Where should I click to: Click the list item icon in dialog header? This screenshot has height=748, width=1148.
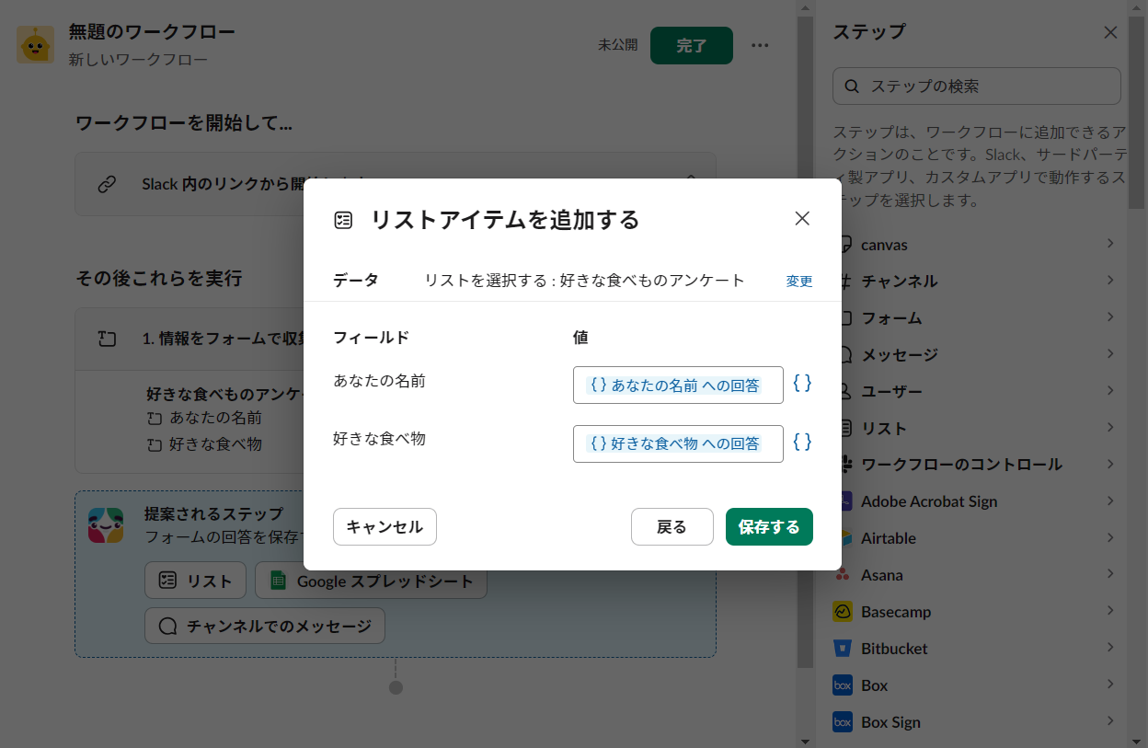click(x=343, y=220)
